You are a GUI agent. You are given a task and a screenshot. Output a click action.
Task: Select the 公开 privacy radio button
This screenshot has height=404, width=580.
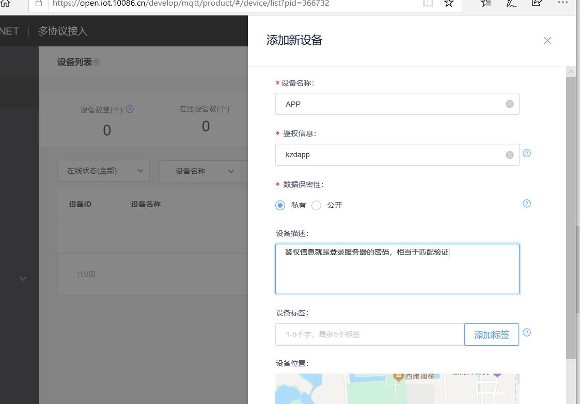point(316,205)
